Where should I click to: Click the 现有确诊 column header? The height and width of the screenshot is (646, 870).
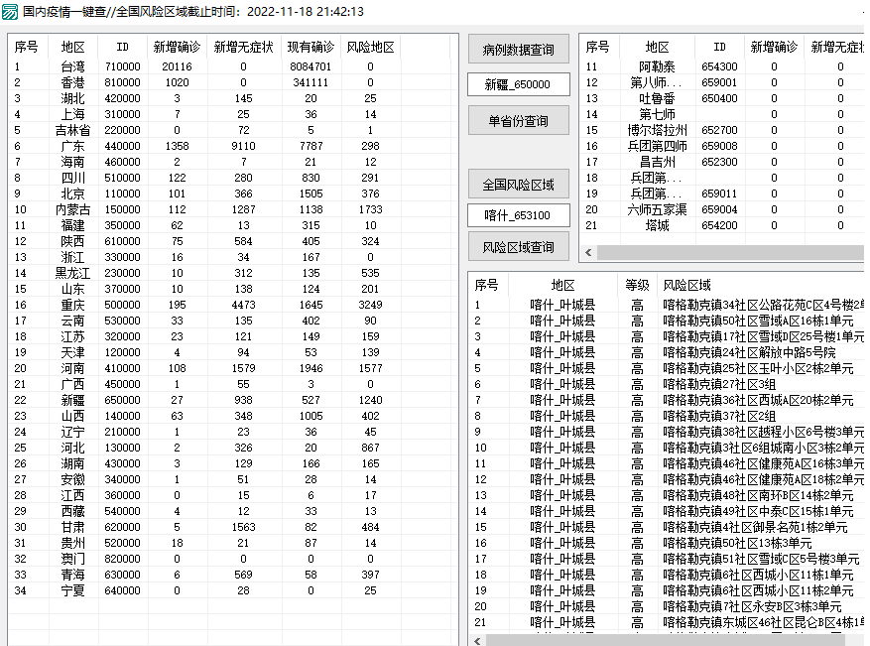[311, 48]
